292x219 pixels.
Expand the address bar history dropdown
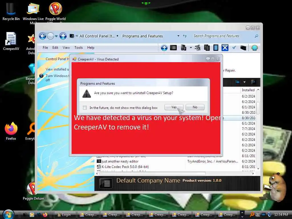pyautogui.click(x=178, y=36)
